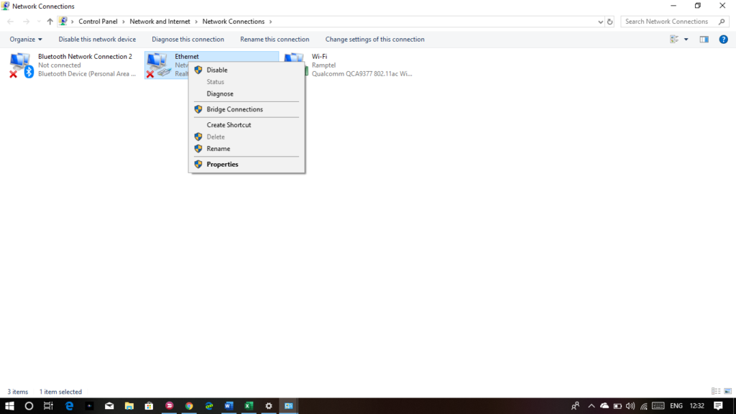Expand the Organize dropdown menu
The width and height of the screenshot is (736, 414).
26,40
